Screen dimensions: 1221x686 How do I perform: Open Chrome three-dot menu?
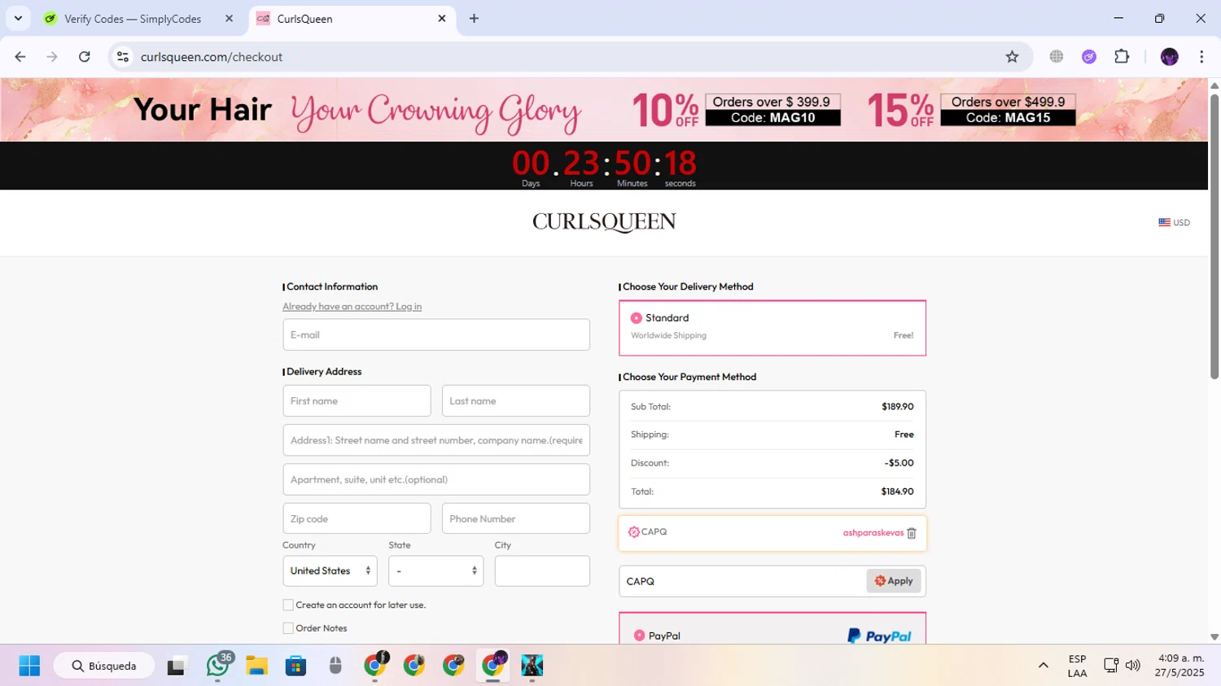click(x=1201, y=57)
